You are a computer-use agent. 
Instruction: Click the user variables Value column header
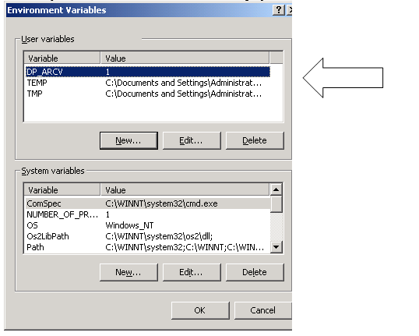(x=185, y=58)
